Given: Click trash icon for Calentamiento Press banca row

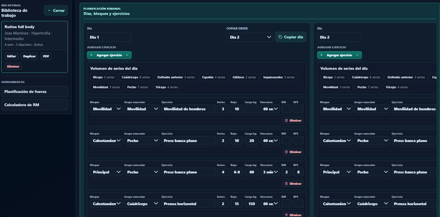Looking at the screenshot, I should tap(286, 152).
